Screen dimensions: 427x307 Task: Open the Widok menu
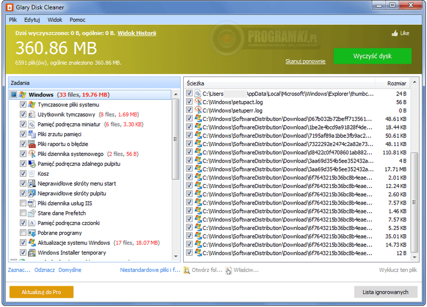pyautogui.click(x=54, y=20)
